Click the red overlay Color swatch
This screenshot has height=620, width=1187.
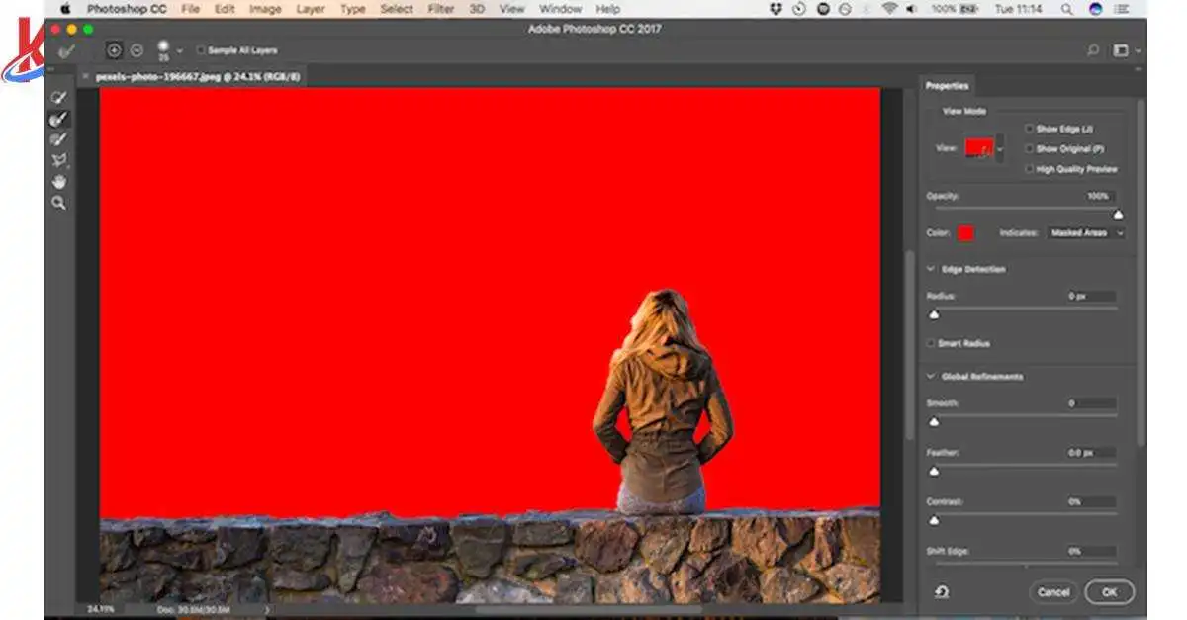point(965,233)
